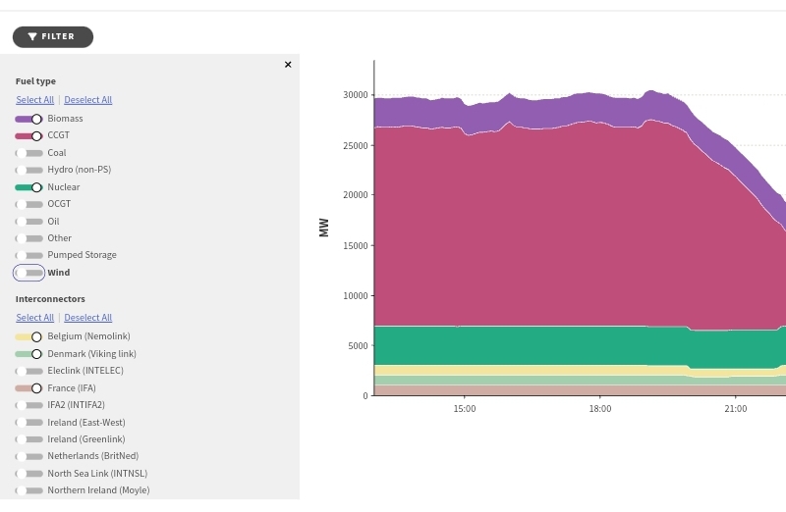This screenshot has width=786, height=512.
Task: Click Select All under Fuel type
Action: (x=34, y=100)
